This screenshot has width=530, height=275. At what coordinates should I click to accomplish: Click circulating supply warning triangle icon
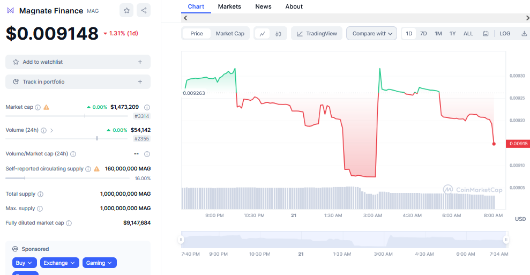click(x=96, y=169)
